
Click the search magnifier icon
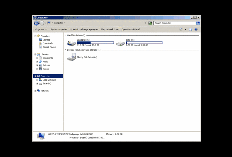coord(198,23)
